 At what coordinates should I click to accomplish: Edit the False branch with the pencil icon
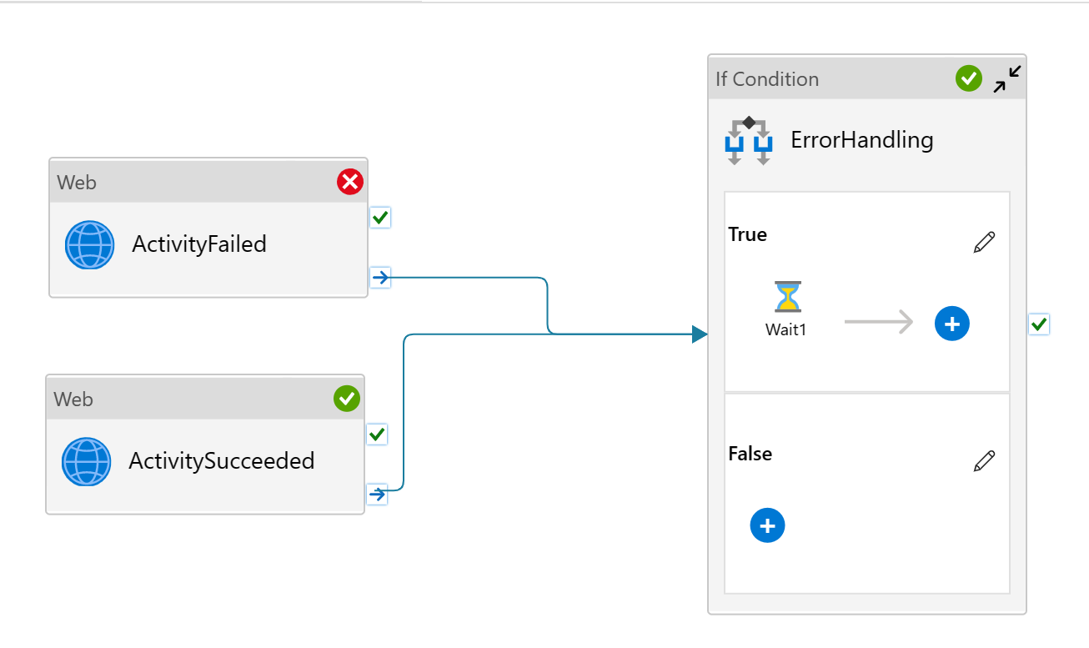click(x=985, y=460)
